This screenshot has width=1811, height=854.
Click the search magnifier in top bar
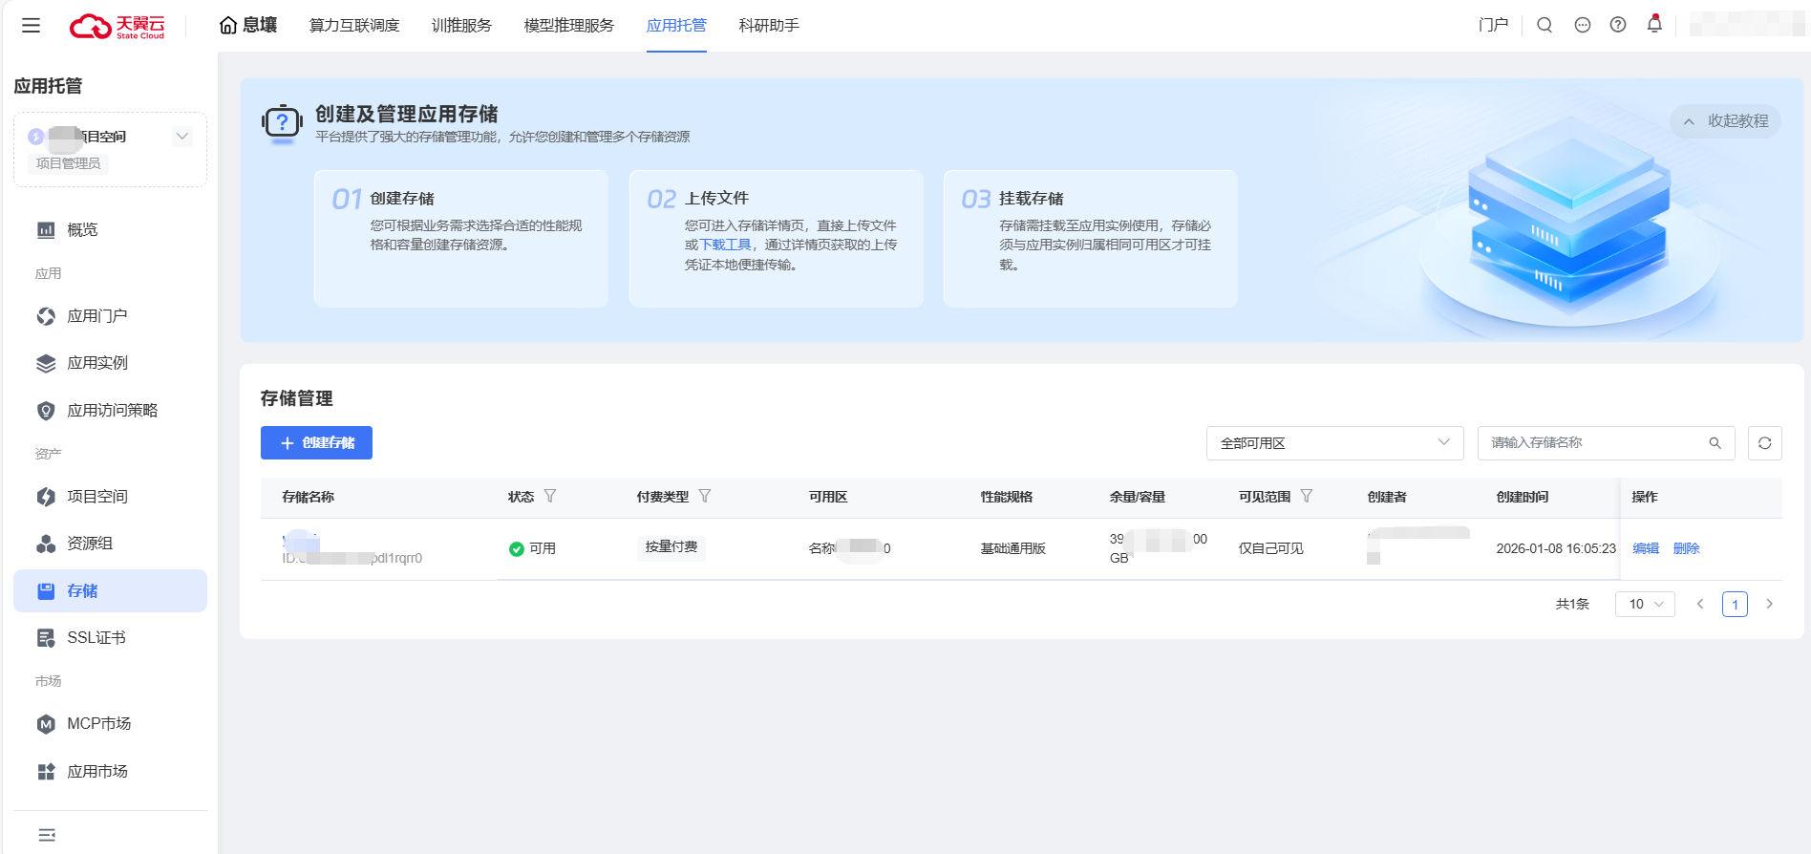(x=1545, y=25)
